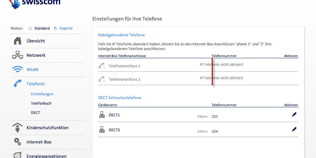Click the DECT1 cordless phone icon
Viewport: 316px width, 158px height.
pyautogui.click(x=102, y=115)
